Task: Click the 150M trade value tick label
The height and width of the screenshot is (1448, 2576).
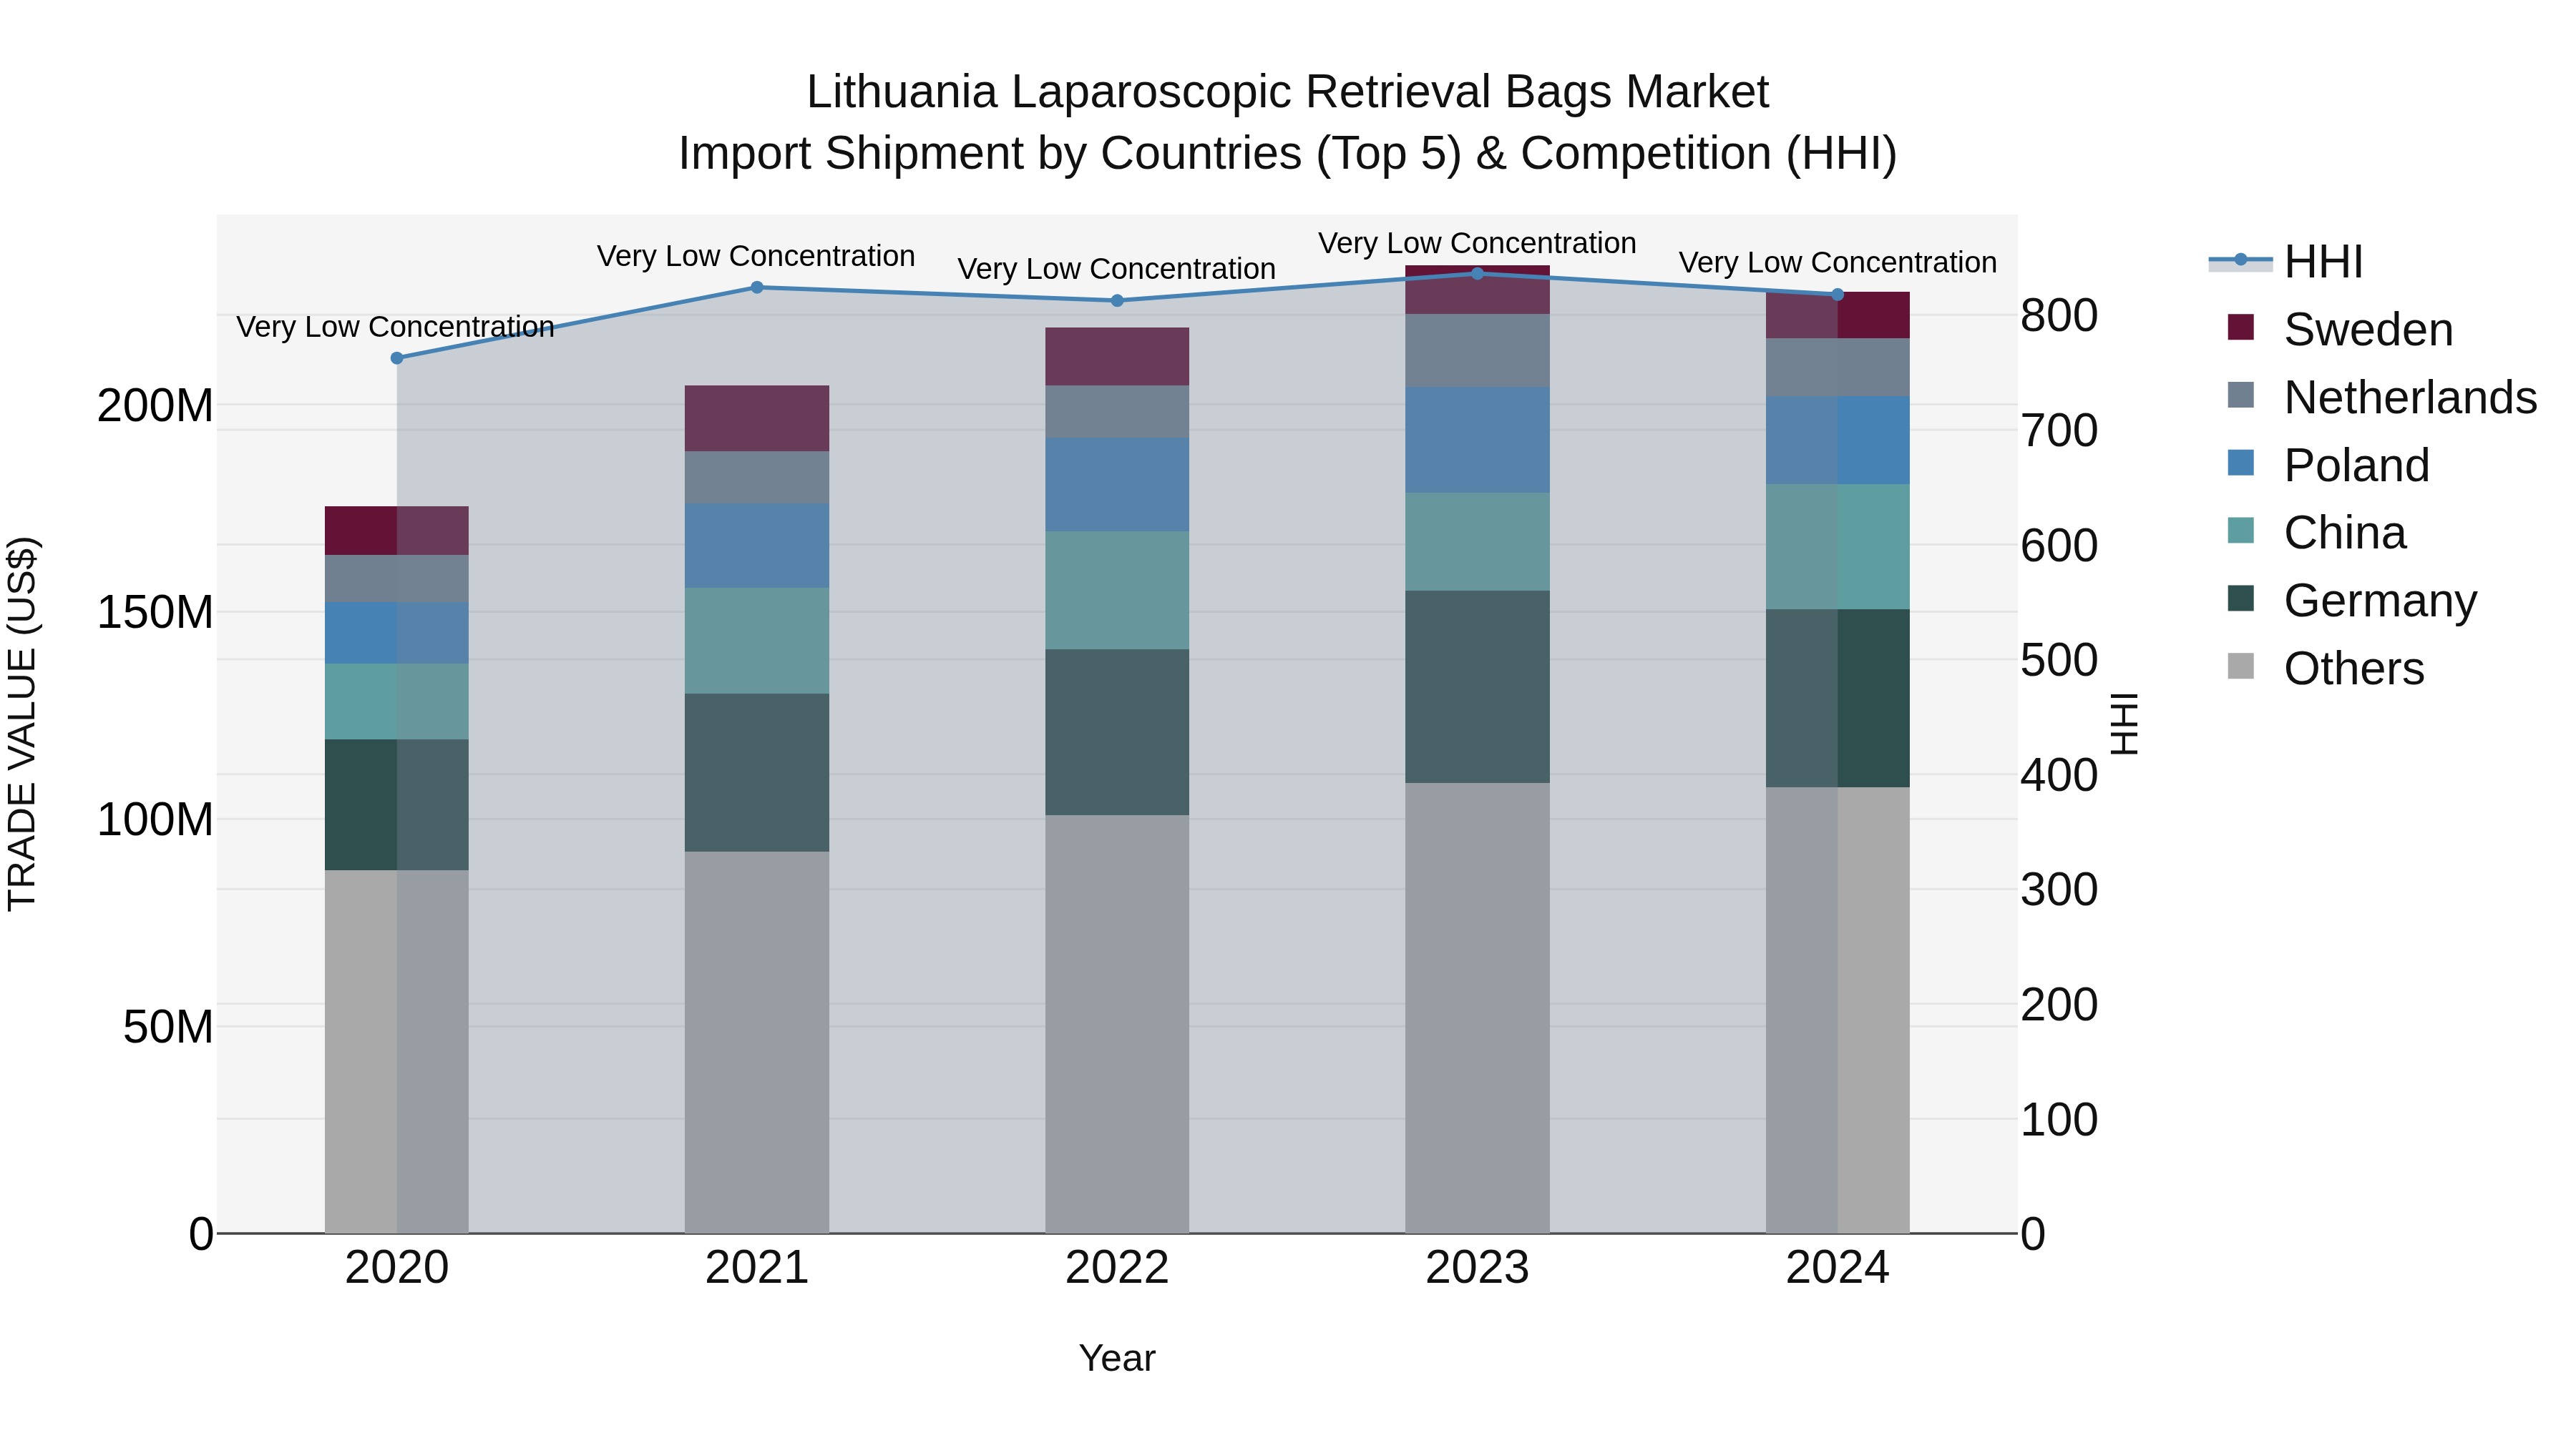Action: [x=155, y=613]
